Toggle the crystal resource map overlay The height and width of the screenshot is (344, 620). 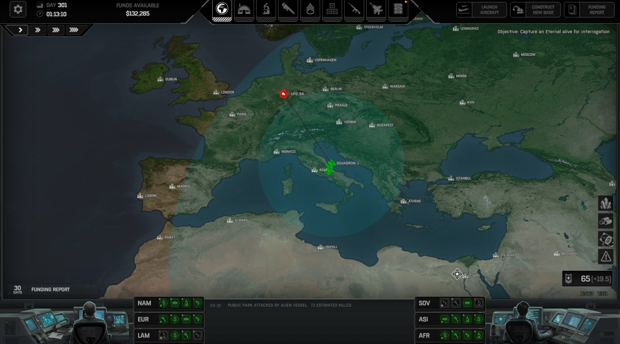click(605, 203)
